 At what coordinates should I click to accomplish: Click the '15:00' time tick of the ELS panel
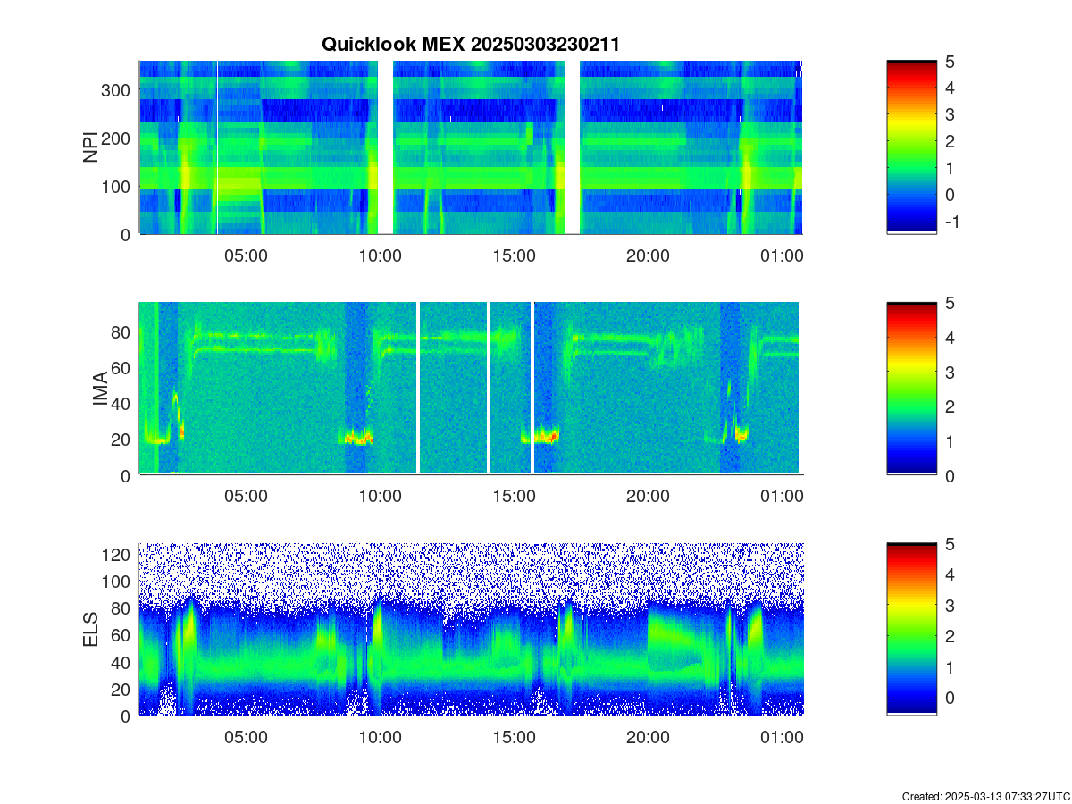(514, 738)
